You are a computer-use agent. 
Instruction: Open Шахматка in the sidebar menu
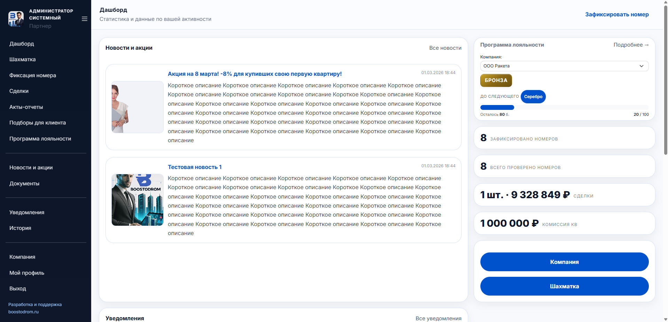click(x=23, y=59)
